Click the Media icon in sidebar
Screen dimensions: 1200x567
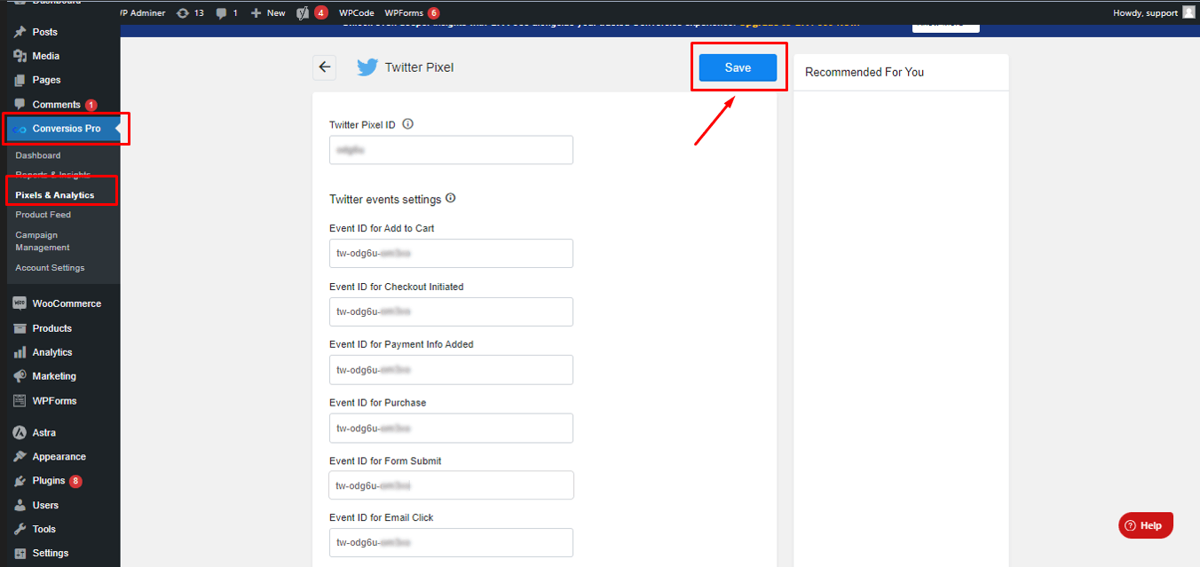coord(20,56)
